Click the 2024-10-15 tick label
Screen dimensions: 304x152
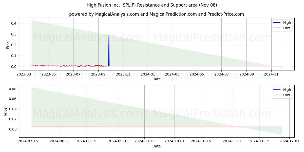[201, 142]
